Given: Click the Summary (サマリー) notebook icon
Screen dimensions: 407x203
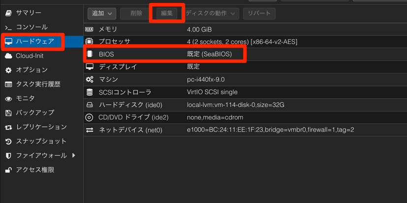Looking at the screenshot, I should 8,13.
